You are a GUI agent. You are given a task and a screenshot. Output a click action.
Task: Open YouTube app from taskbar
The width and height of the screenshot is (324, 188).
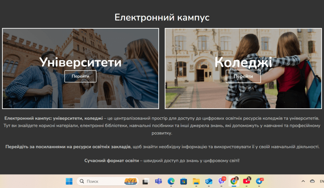tap(247, 181)
